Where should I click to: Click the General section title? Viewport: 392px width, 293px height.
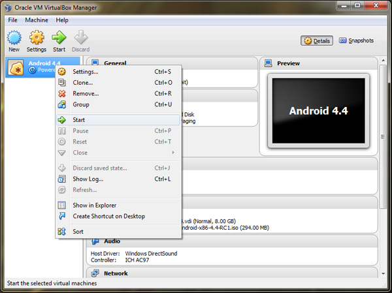[115, 63]
